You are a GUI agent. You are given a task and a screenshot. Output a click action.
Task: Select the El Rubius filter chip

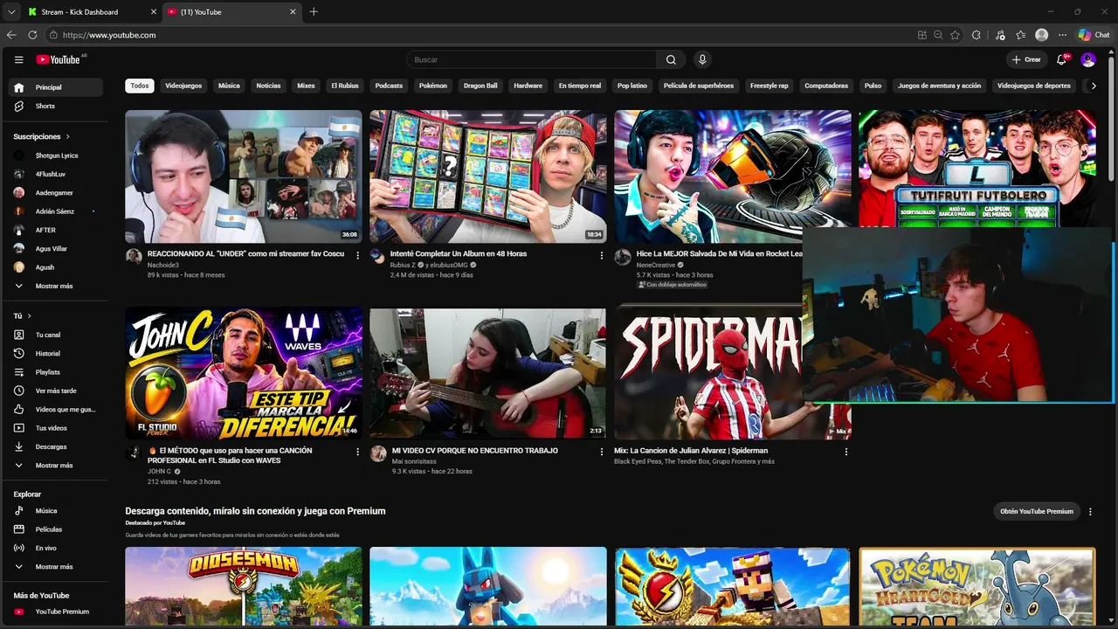point(345,86)
